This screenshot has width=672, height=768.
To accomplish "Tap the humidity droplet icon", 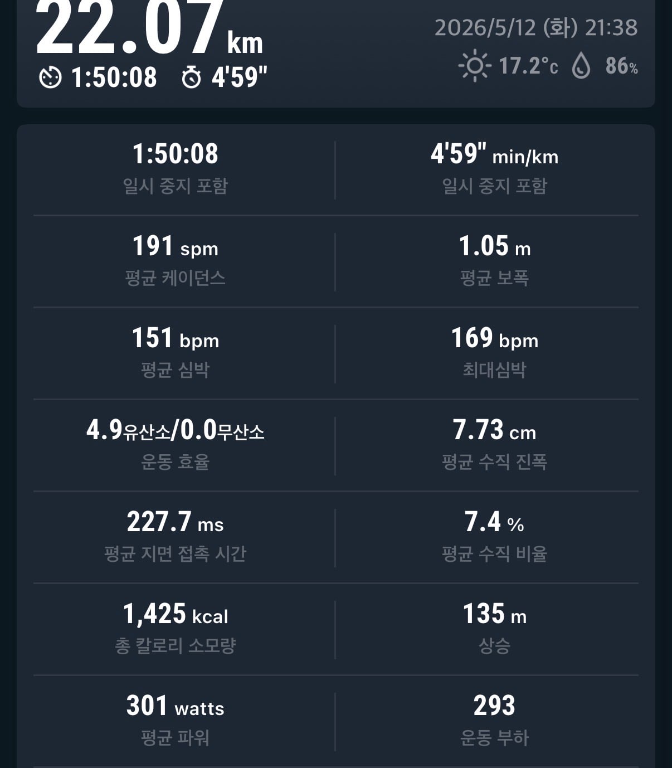I will click(x=581, y=66).
